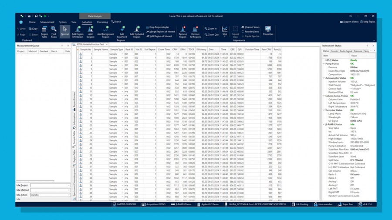Close the 600SL Variable Fraction Test tab

(x=107, y=44)
